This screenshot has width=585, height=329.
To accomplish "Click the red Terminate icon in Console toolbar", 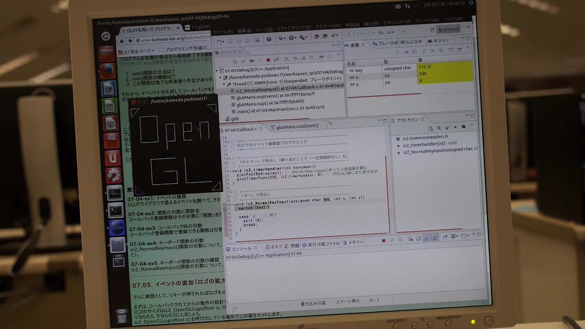I will [x=383, y=240].
